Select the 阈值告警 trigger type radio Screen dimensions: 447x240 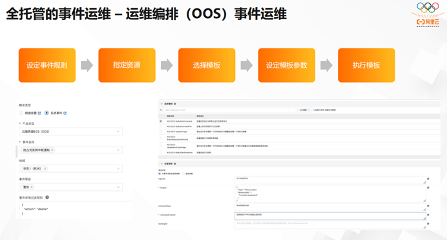pos(21,113)
